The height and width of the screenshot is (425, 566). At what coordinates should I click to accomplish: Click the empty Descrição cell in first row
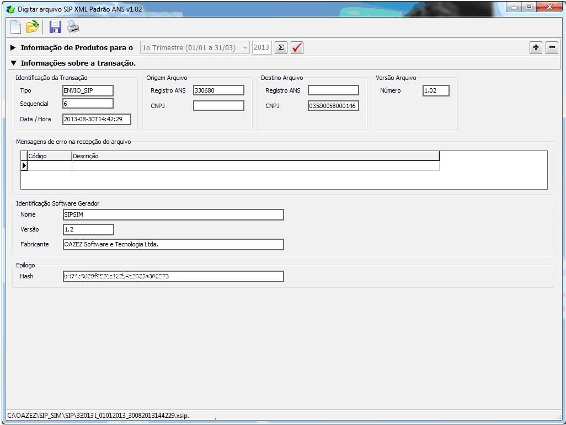click(x=255, y=165)
